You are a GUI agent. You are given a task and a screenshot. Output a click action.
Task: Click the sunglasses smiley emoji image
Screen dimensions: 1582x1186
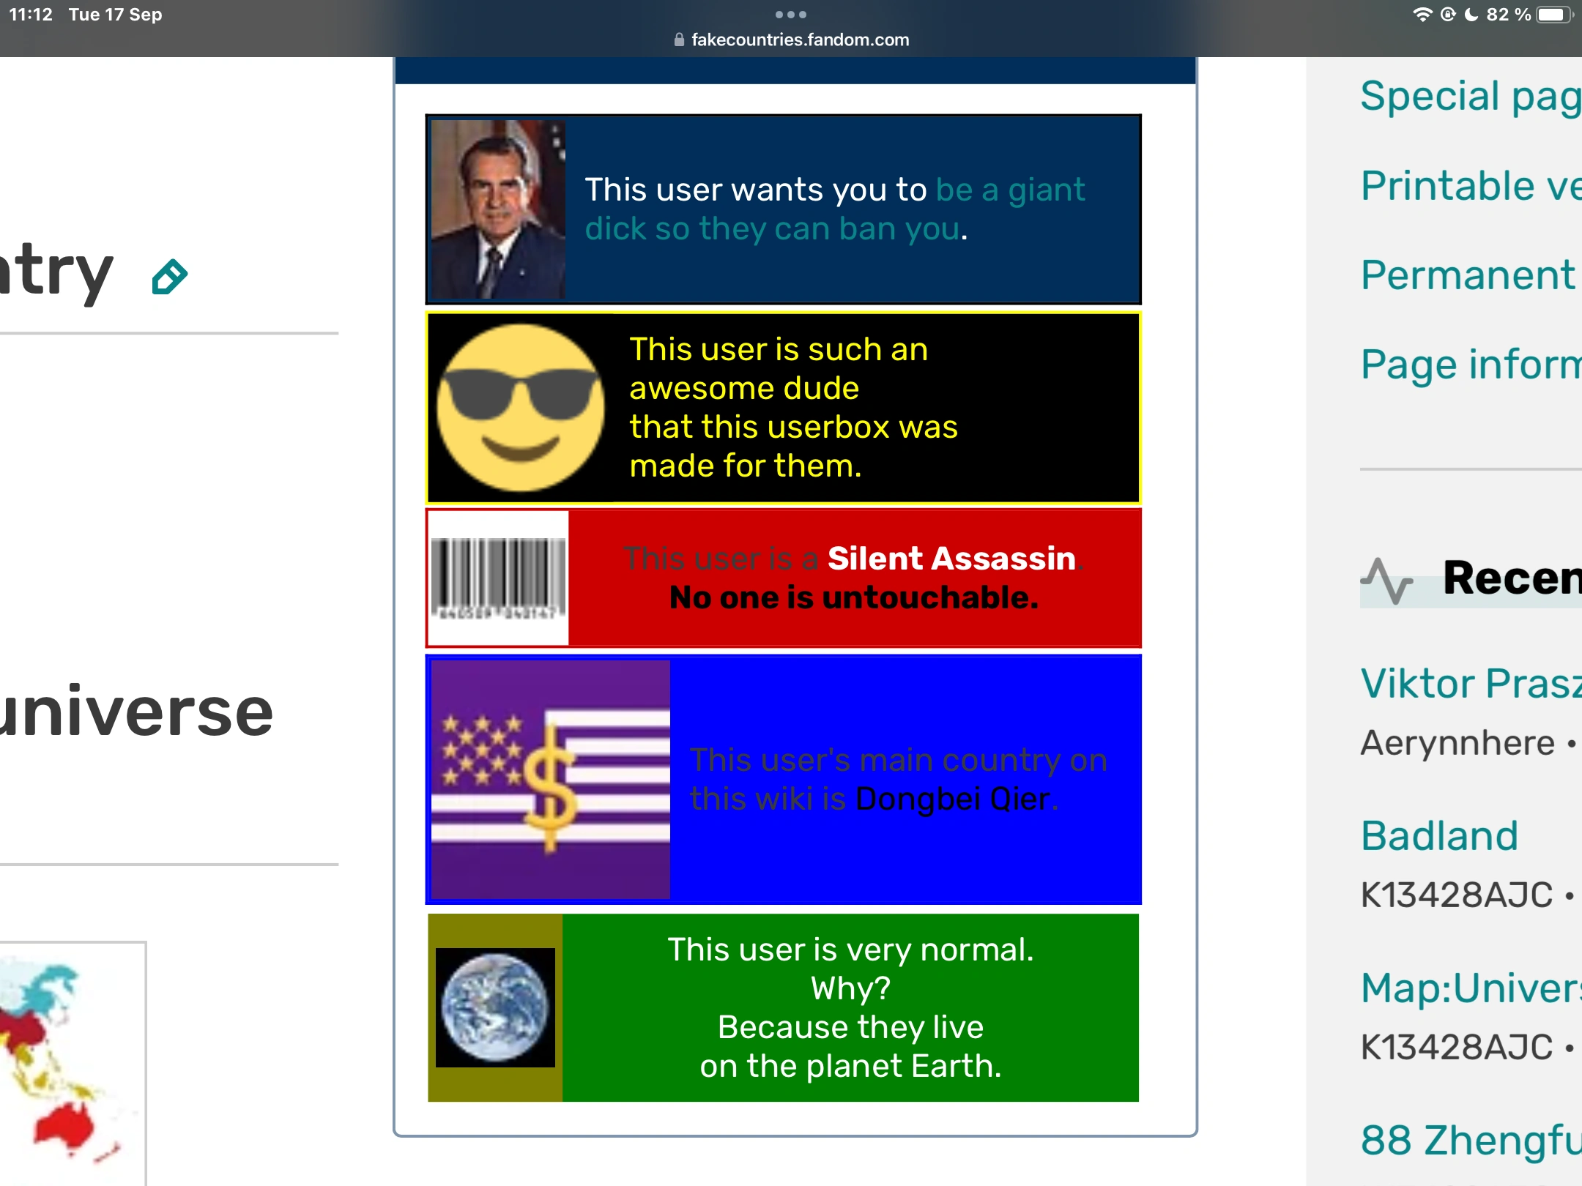pos(521,407)
